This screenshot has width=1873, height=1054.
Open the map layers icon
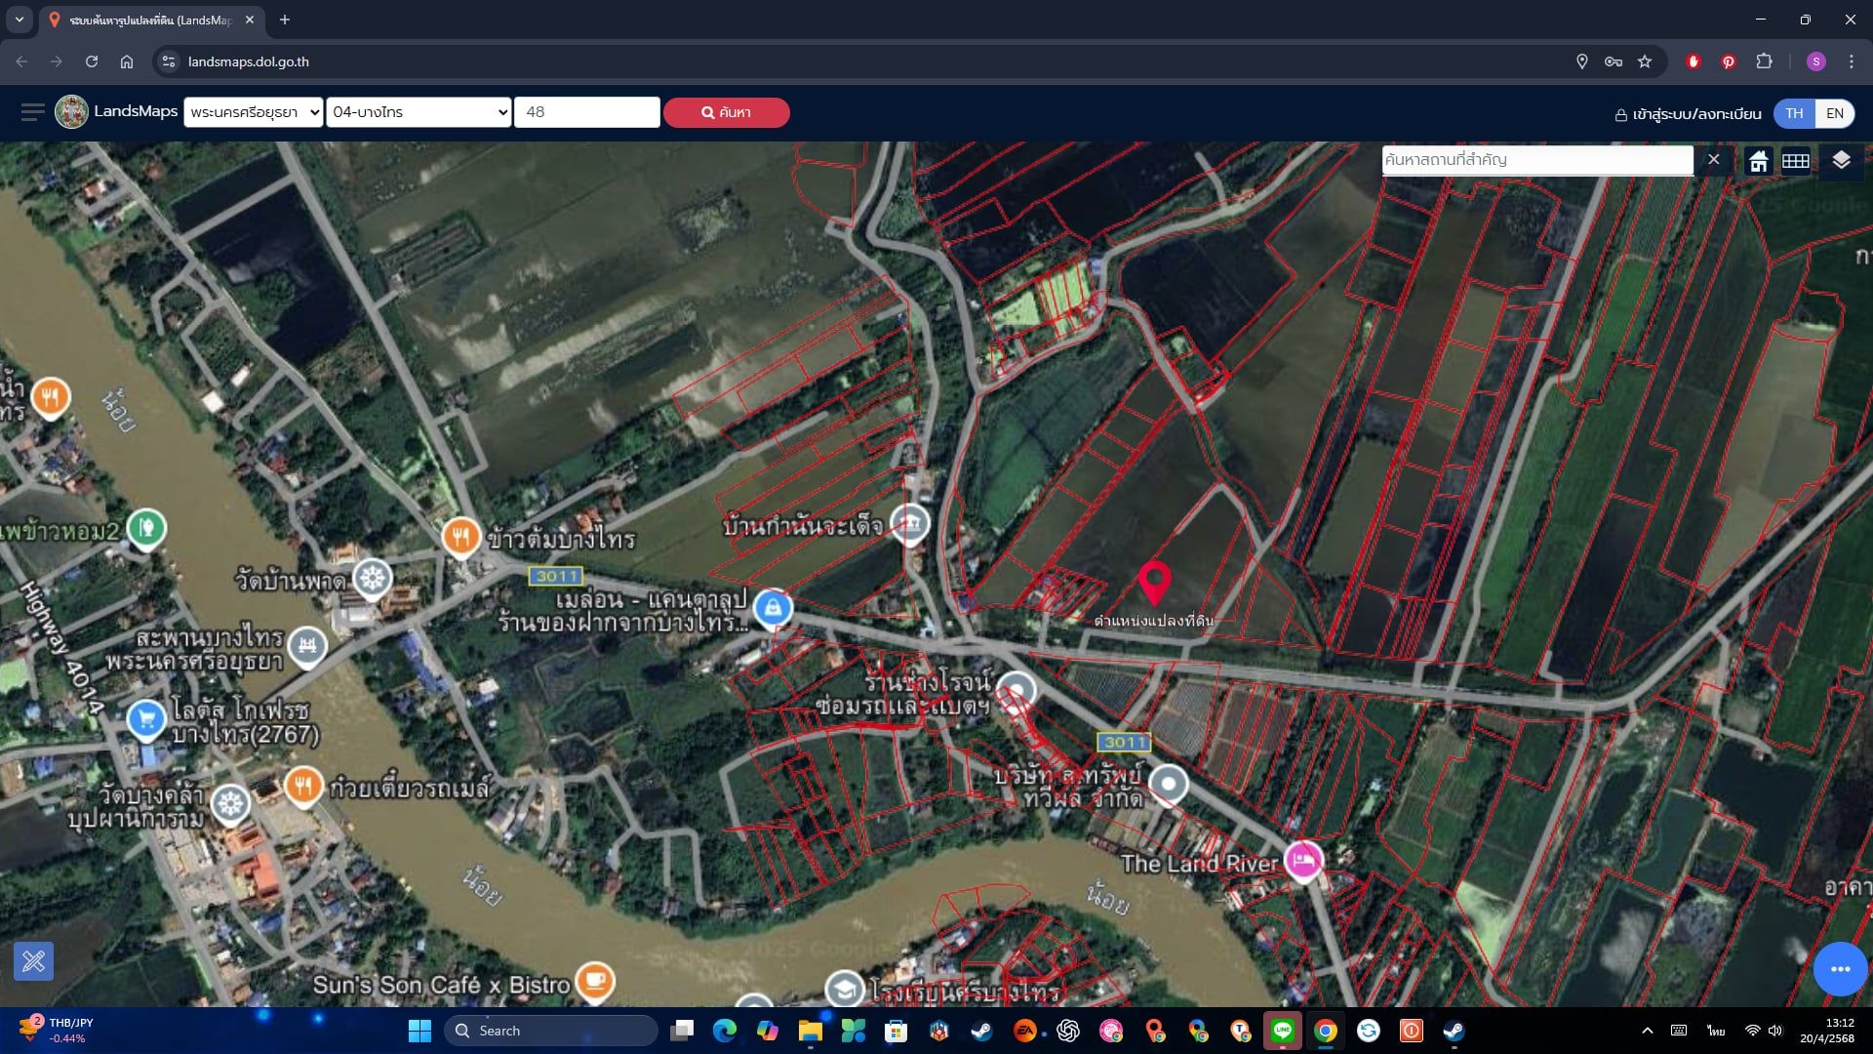pyautogui.click(x=1841, y=160)
